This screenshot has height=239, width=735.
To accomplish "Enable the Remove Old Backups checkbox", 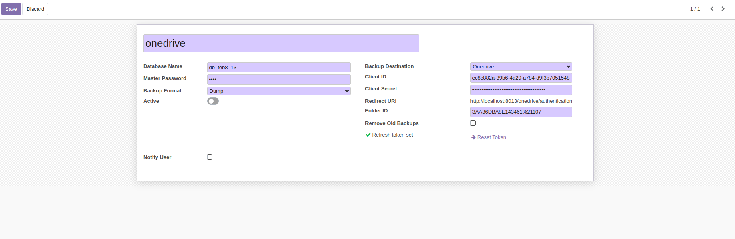I will 473,123.
